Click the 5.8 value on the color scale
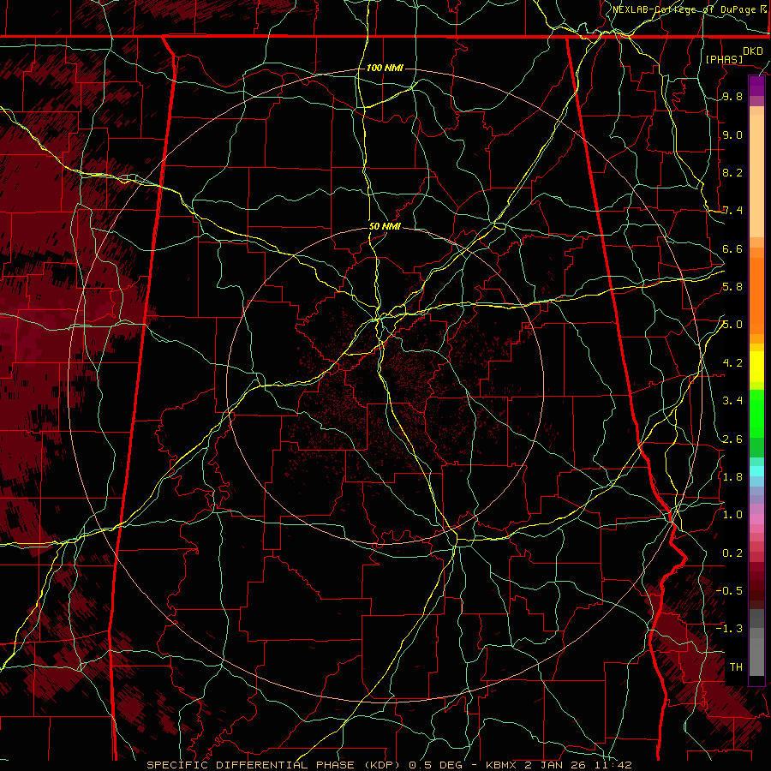 732,287
